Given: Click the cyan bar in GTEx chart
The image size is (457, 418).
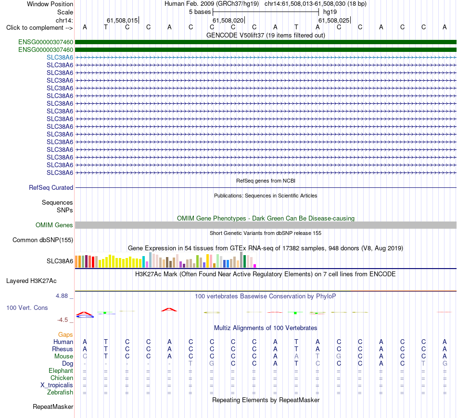Looking at the screenshot, I should coord(143,262).
